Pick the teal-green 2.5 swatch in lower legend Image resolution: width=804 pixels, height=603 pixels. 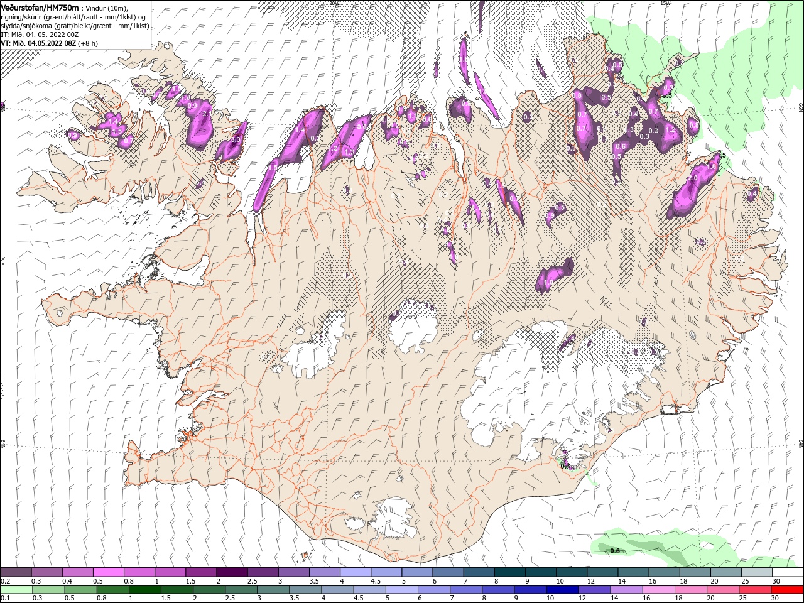coord(241,590)
